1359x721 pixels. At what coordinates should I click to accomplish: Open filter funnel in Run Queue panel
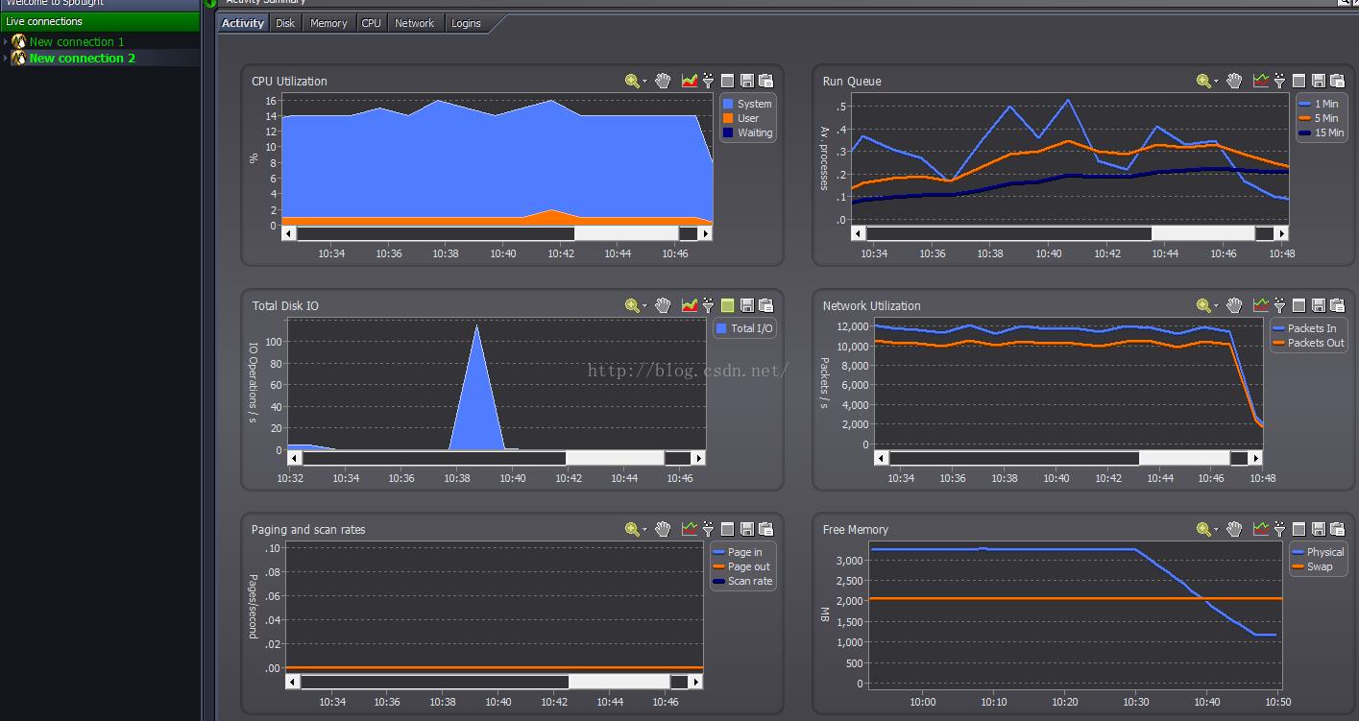pos(1279,82)
